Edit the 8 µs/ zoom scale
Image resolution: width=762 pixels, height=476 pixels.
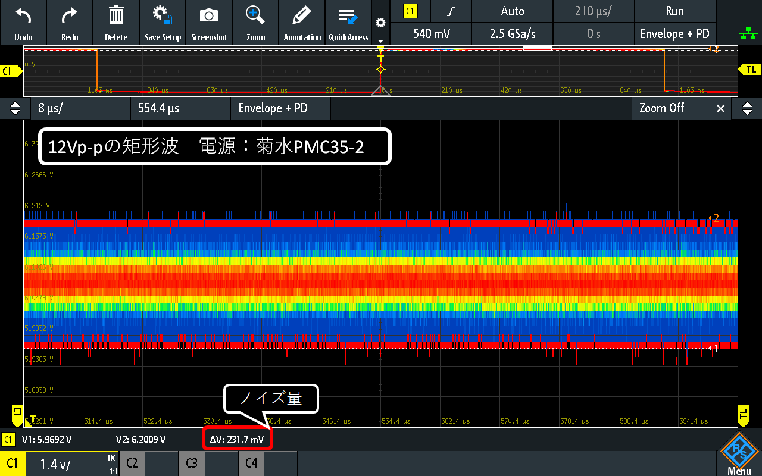pos(80,108)
